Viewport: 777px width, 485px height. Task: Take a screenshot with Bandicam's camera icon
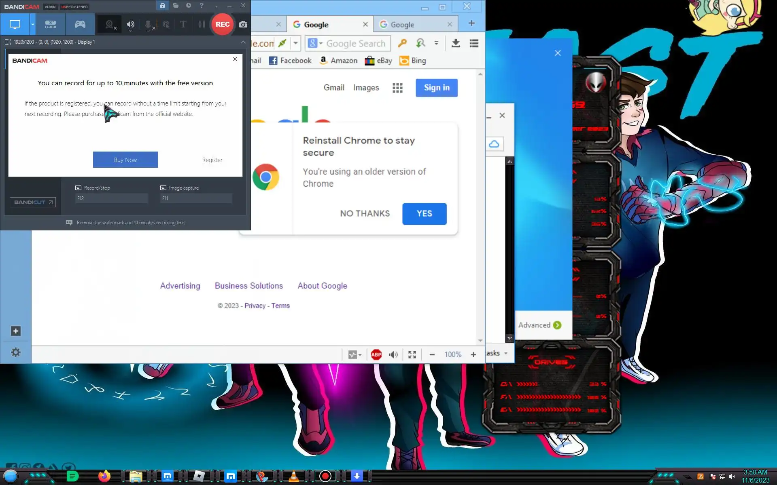pos(243,24)
